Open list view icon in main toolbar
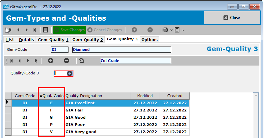 45,30
